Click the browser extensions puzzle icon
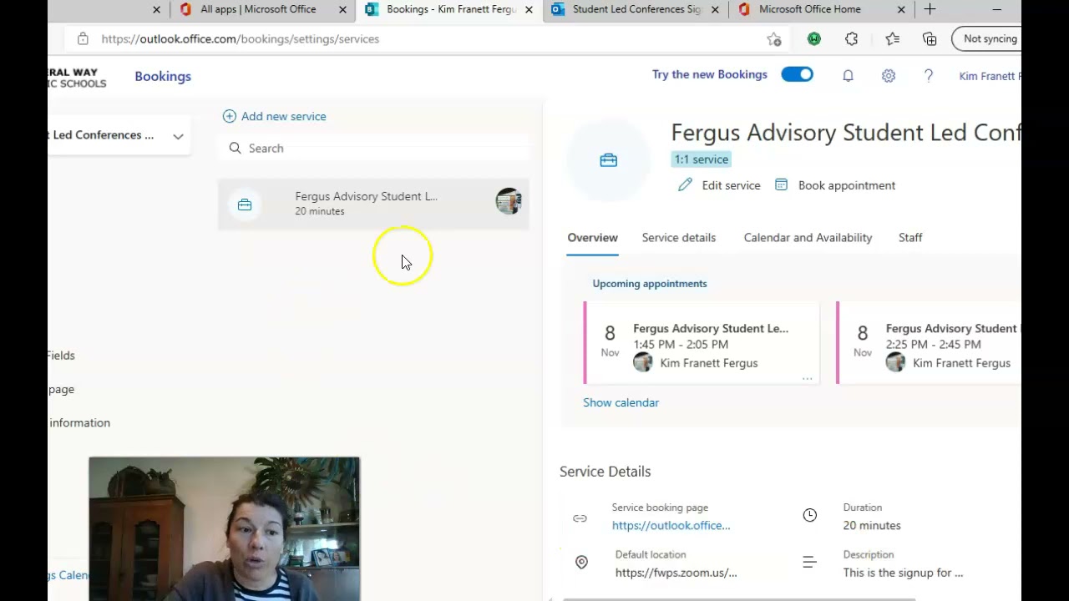Viewport: 1069px width, 601px height. tap(851, 38)
